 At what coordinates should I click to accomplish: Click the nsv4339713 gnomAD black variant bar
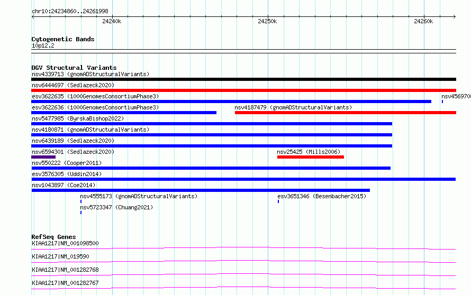pos(243,79)
